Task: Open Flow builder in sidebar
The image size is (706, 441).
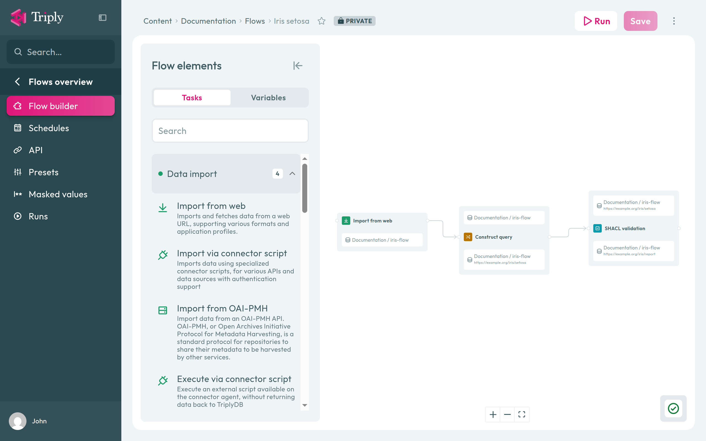Action: click(x=61, y=106)
